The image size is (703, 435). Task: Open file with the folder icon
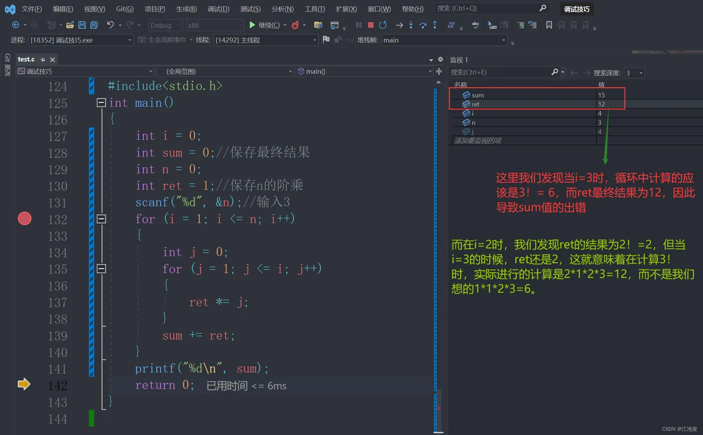pyautogui.click(x=70, y=25)
